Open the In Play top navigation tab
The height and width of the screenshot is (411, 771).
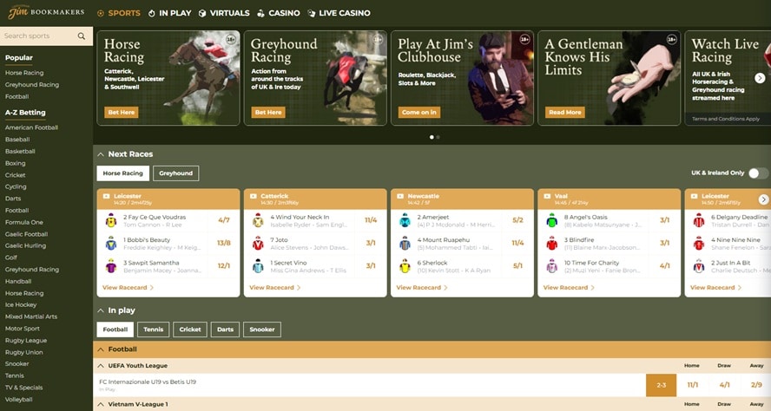click(x=169, y=13)
